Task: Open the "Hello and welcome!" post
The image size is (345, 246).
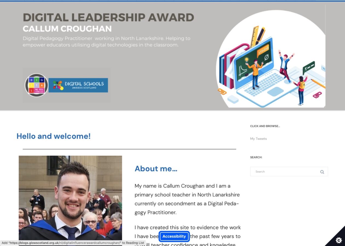Action: click(x=54, y=136)
